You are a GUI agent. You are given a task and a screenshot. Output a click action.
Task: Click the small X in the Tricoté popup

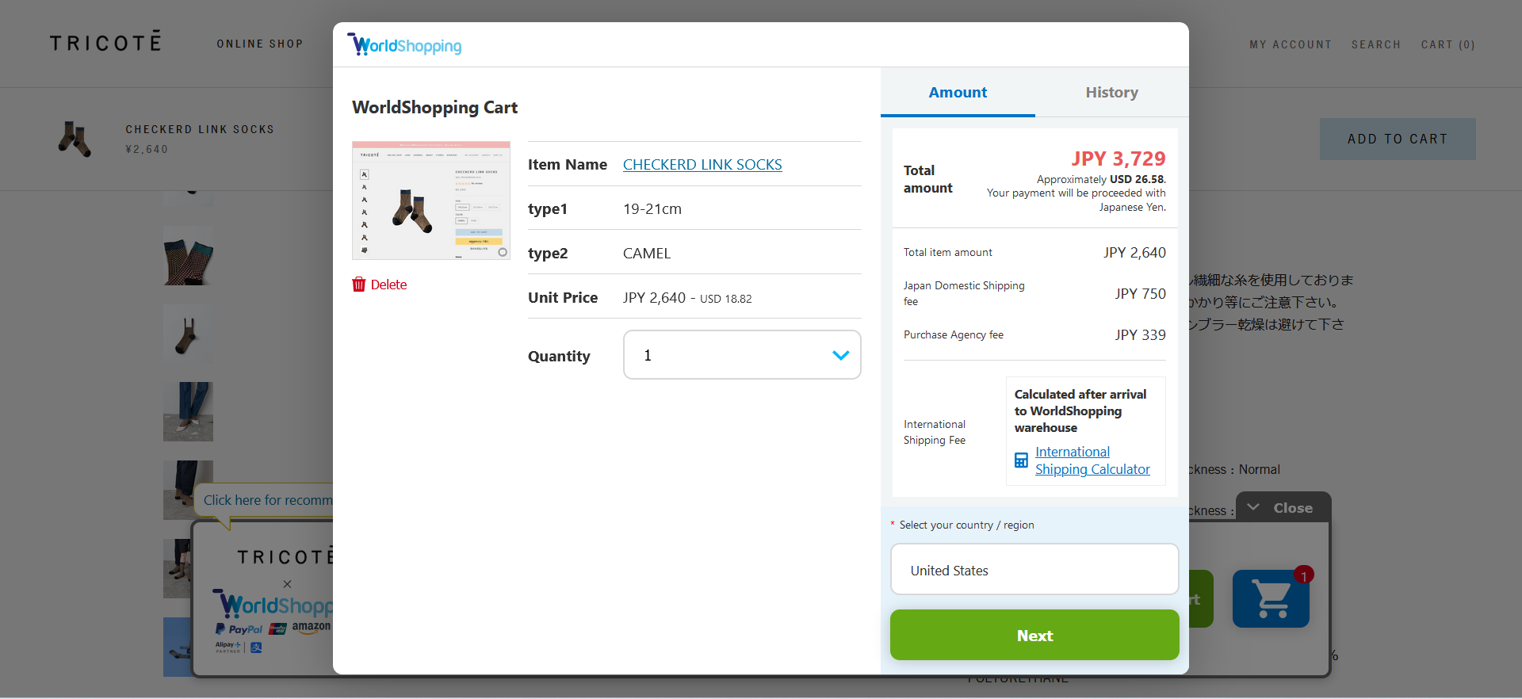pos(287,584)
